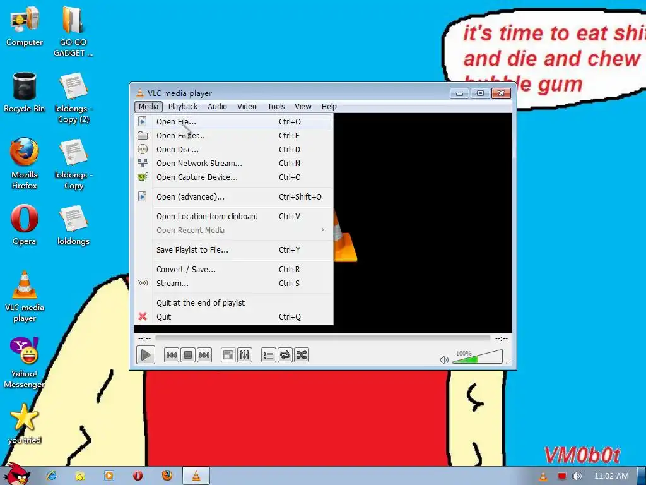This screenshot has width=646, height=485.
Task: Maximize the VLC media player window
Action: point(480,93)
